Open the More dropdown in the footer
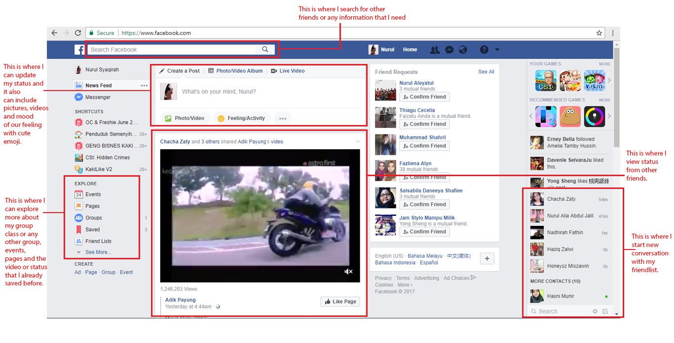The width and height of the screenshot is (674, 343). (x=405, y=285)
